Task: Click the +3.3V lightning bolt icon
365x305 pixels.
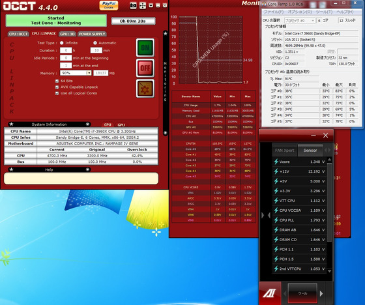Action: pos(276,191)
